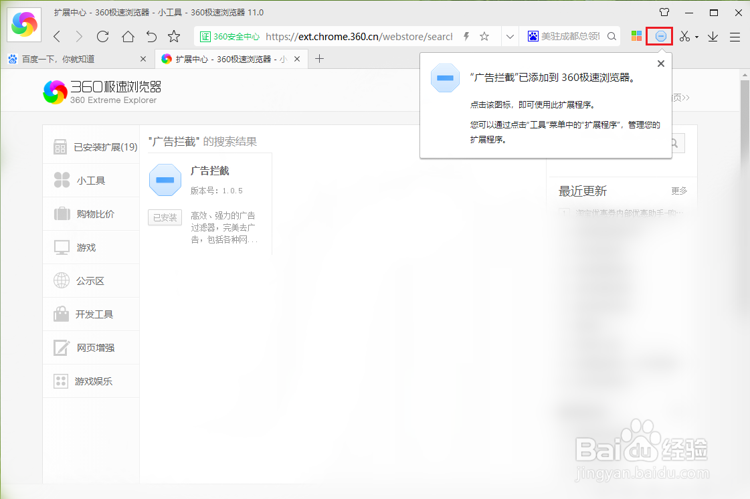Go forward with the forward arrow

tap(79, 36)
